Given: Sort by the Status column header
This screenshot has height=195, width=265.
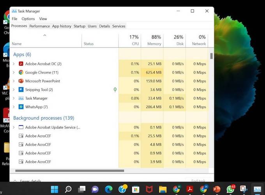Looking at the screenshot, I should 100,41.
